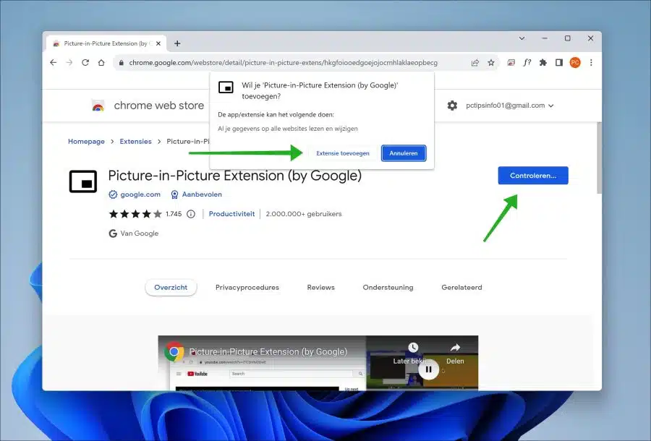Viewport: 651px width, 441px height.
Task: Click Annuleren in the dialog
Action: click(404, 153)
